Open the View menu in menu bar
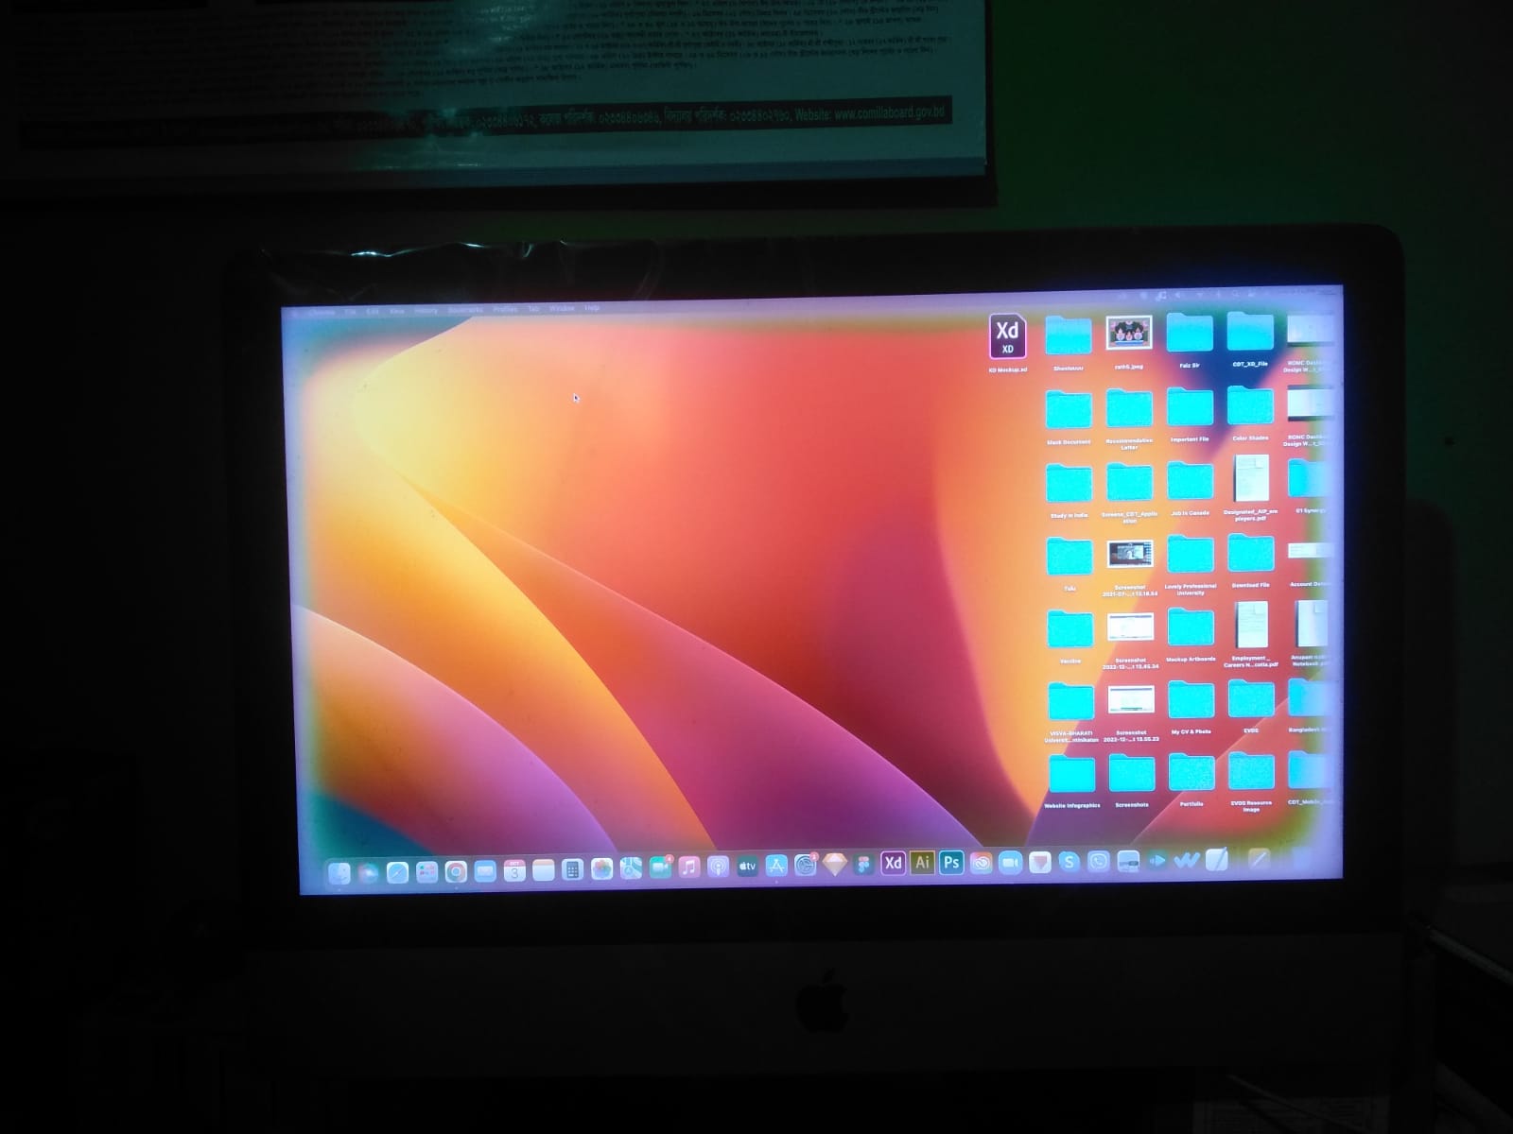Screen dimensions: 1513x1134 (397, 310)
